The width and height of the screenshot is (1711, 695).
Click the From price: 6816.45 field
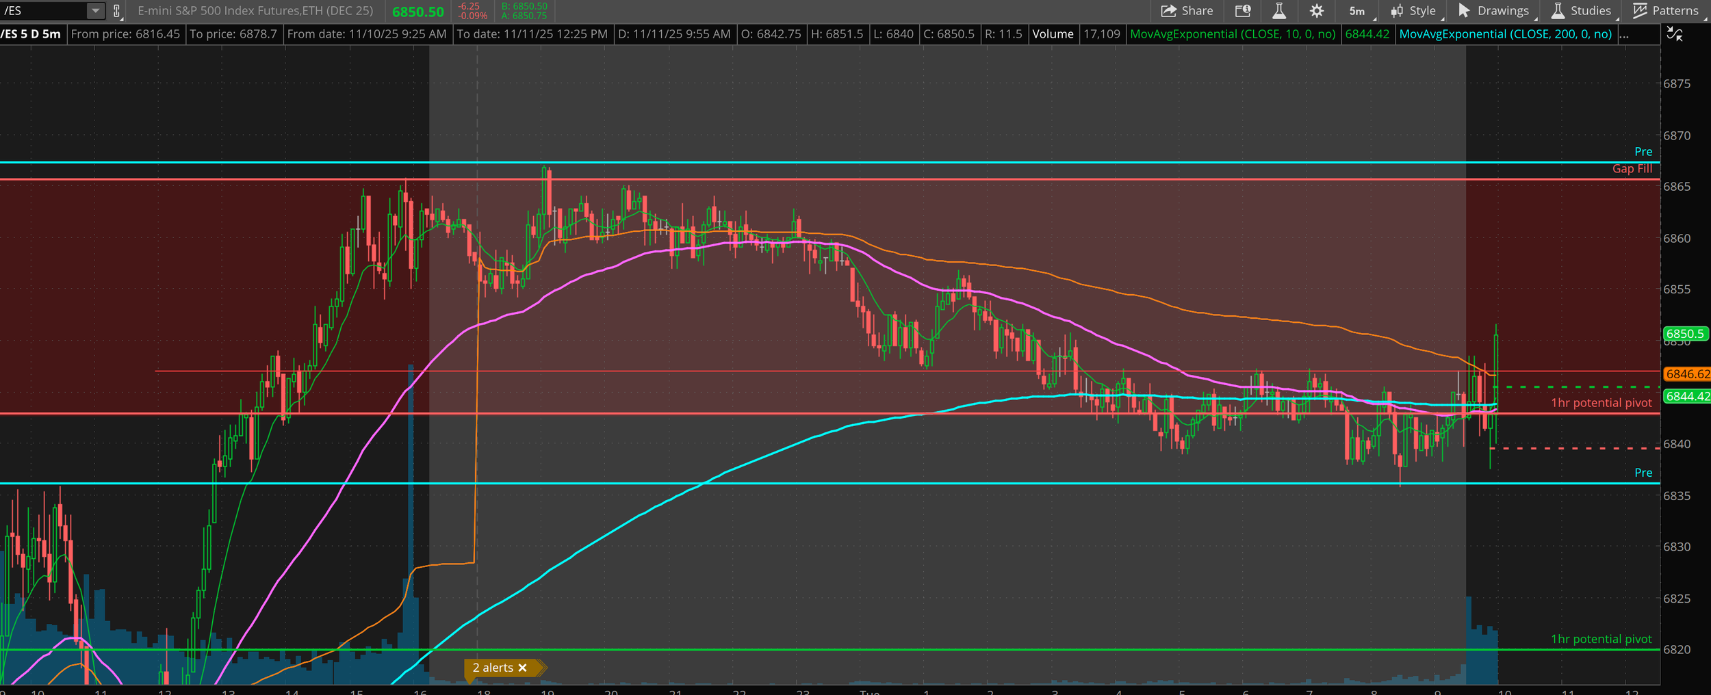point(126,34)
